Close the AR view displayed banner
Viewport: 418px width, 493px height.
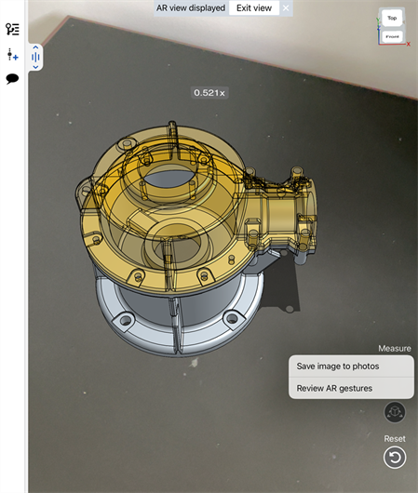[x=286, y=7]
